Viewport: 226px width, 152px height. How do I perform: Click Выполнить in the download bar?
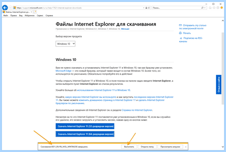tap(129, 147)
